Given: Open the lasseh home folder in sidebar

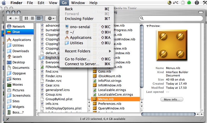Looking at the screenshot, I should coord(19,57).
